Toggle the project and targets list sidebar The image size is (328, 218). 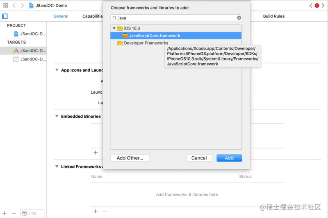click(x=5, y=16)
